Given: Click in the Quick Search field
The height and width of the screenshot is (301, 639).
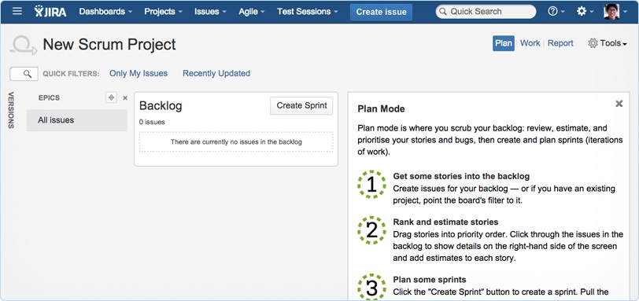Looking at the screenshot, I should [x=486, y=11].
